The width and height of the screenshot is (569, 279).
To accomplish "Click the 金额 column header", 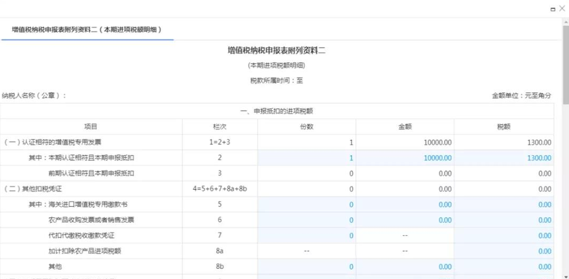I will click(x=405, y=127).
